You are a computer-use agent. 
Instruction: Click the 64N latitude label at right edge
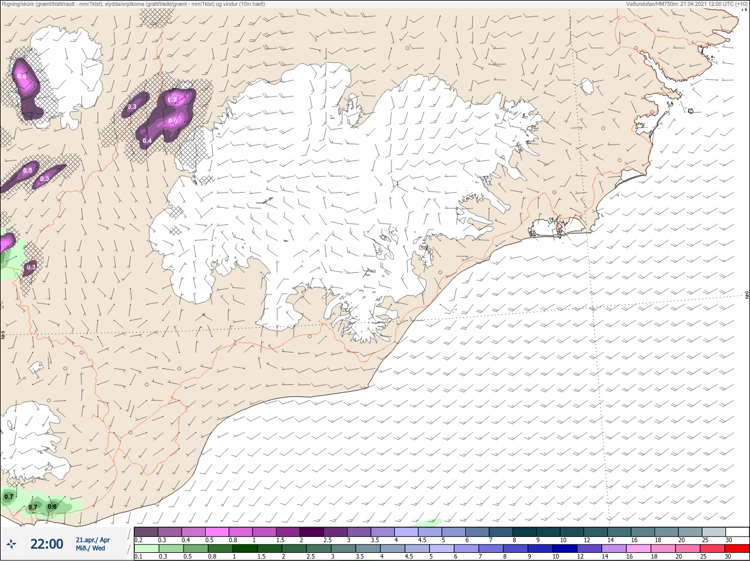pos(746,294)
